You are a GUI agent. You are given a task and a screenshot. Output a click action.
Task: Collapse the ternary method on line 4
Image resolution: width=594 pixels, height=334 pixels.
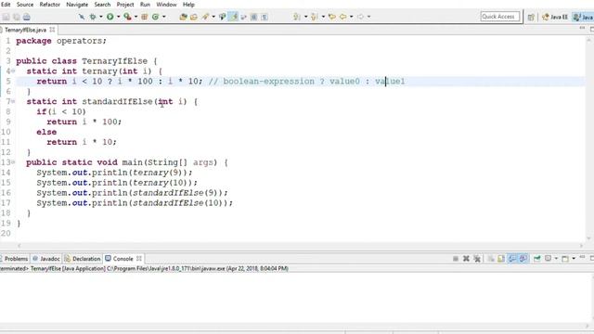point(13,71)
